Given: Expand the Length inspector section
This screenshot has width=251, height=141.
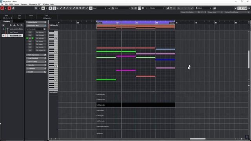Looking at the screenshot, I should (x=36, y=72).
